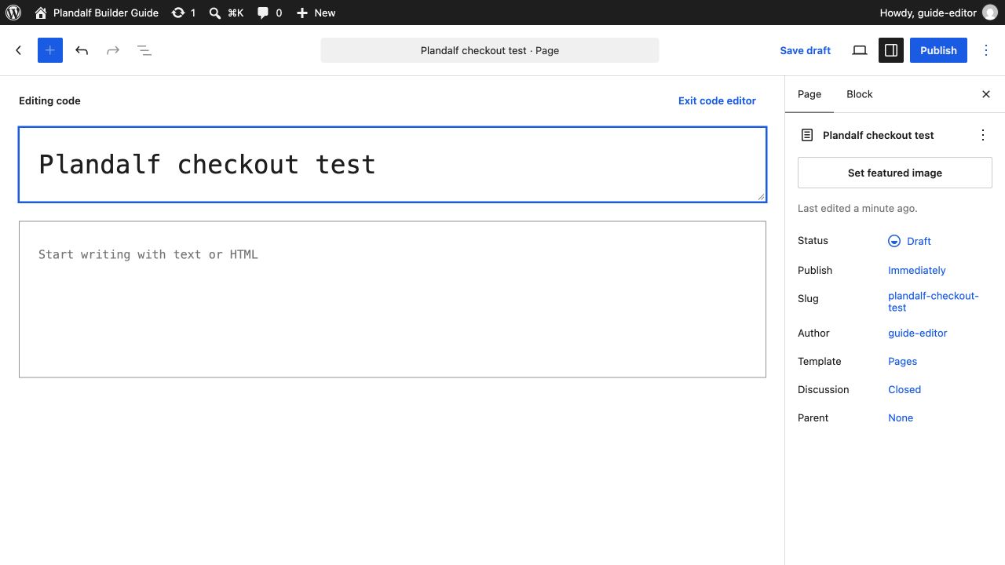Click the 'Editing code' label

click(49, 100)
